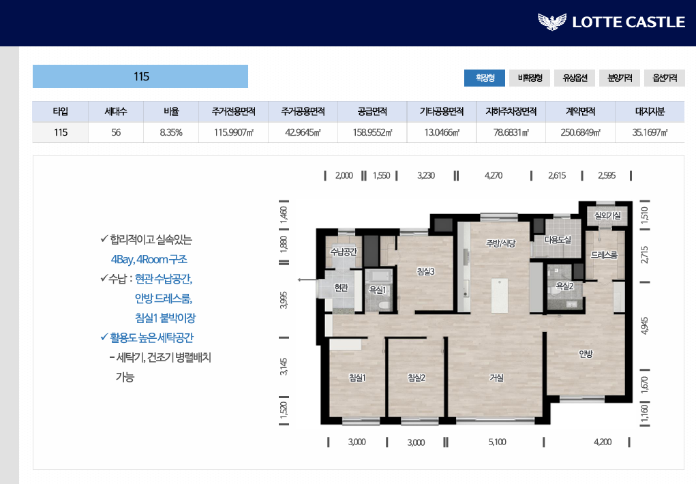
Task: Click the 3,230 dimension label
Action: pos(425,175)
